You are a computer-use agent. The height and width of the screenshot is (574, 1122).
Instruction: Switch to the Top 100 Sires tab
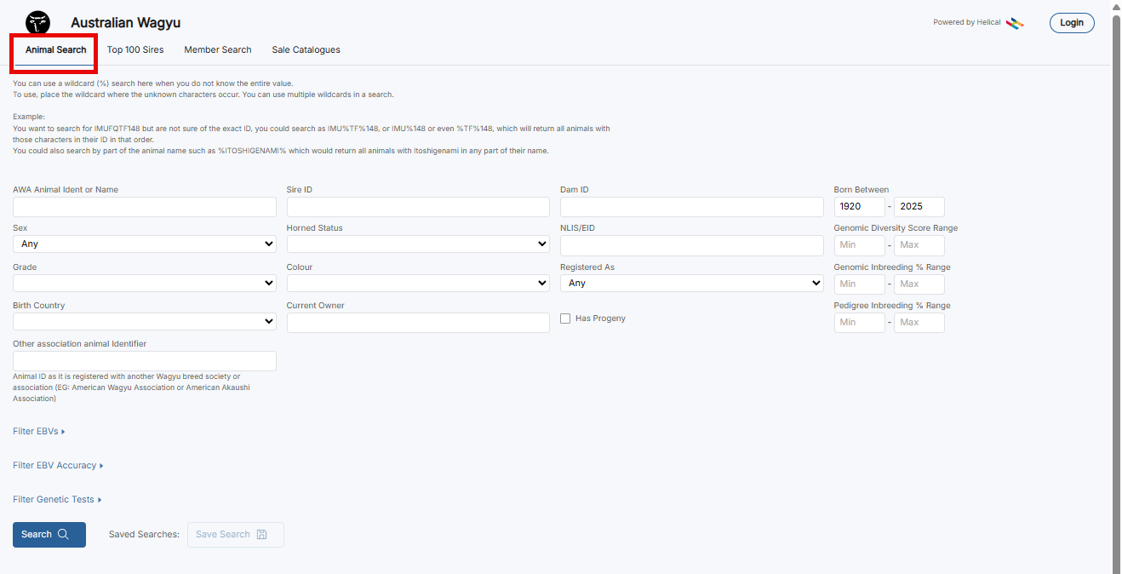[135, 50]
